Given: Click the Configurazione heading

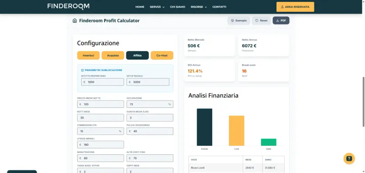Looking at the screenshot, I should 98,43.
